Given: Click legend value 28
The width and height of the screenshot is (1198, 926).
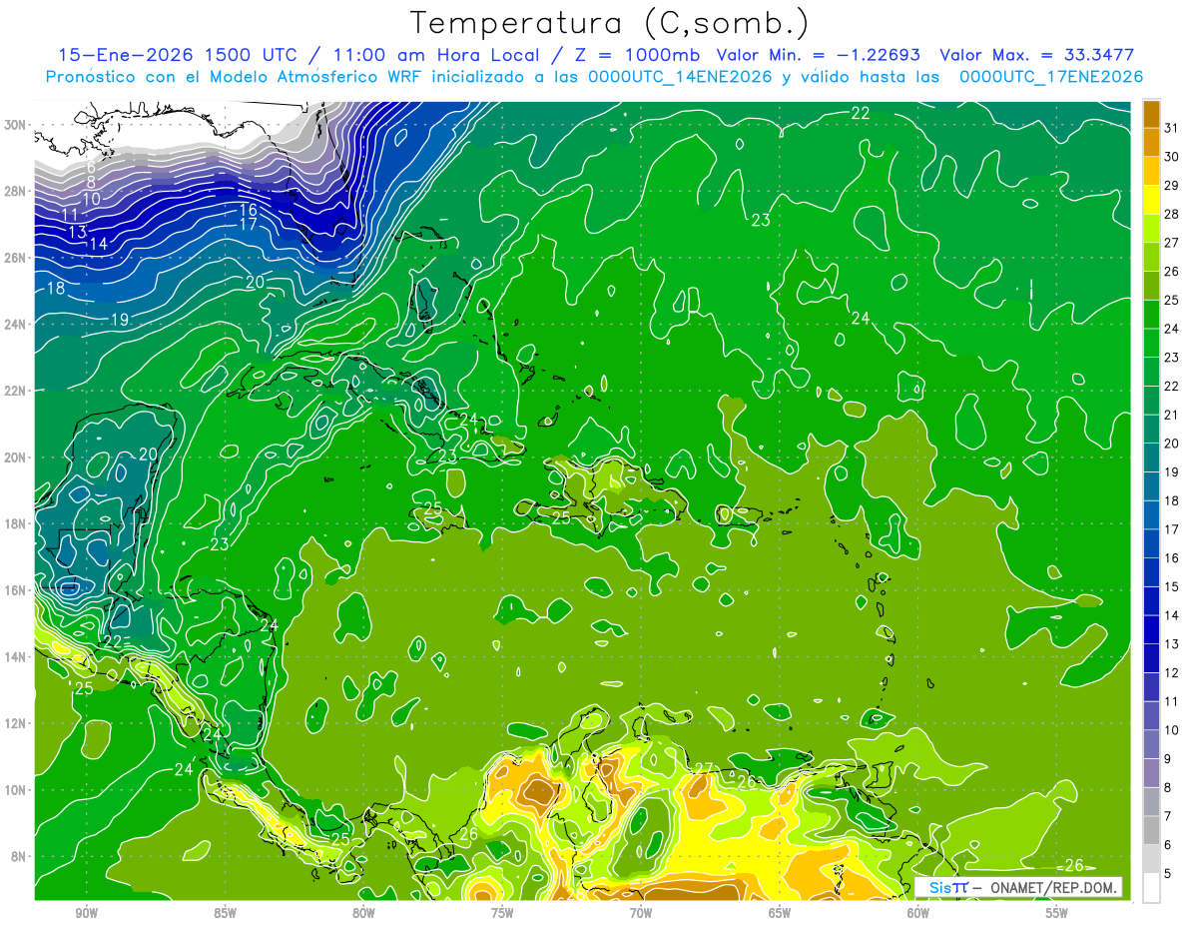Looking at the screenshot, I should point(1172,214).
